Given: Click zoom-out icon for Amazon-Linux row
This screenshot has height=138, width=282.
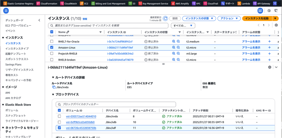Looking at the screenshot, I should (178, 47).
